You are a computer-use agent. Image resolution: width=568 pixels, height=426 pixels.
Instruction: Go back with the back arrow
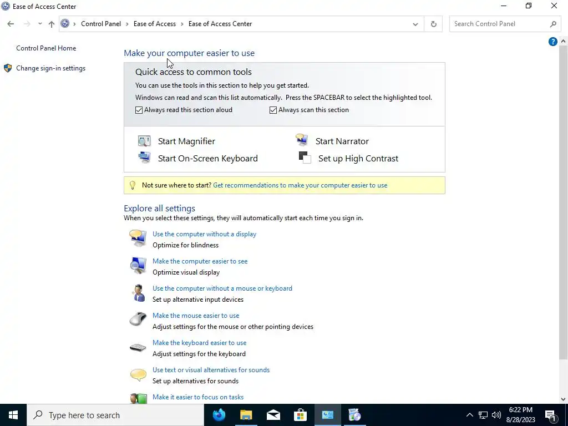click(11, 24)
